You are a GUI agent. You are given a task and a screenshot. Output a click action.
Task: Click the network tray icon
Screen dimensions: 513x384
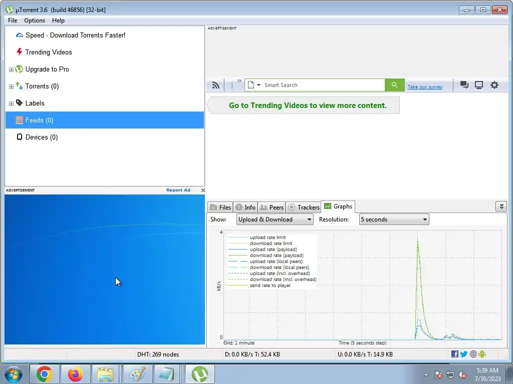(x=450, y=374)
